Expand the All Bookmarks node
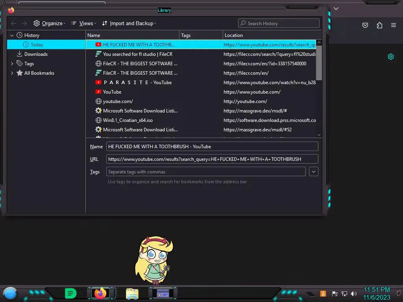Image resolution: width=403 pixels, height=302 pixels. [12, 73]
